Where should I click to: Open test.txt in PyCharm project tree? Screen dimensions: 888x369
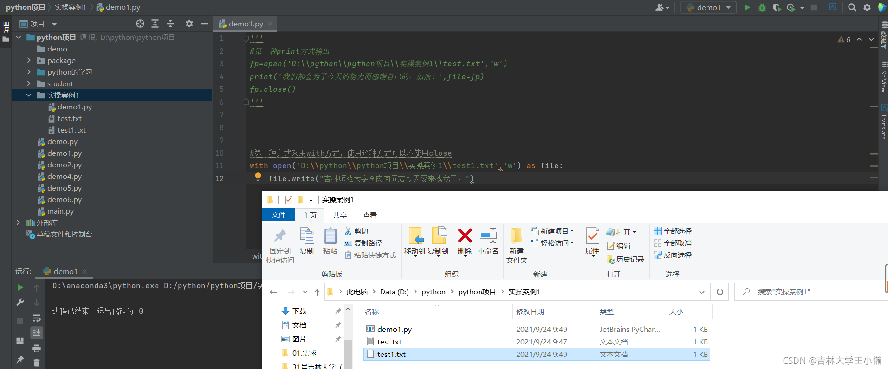tap(70, 118)
